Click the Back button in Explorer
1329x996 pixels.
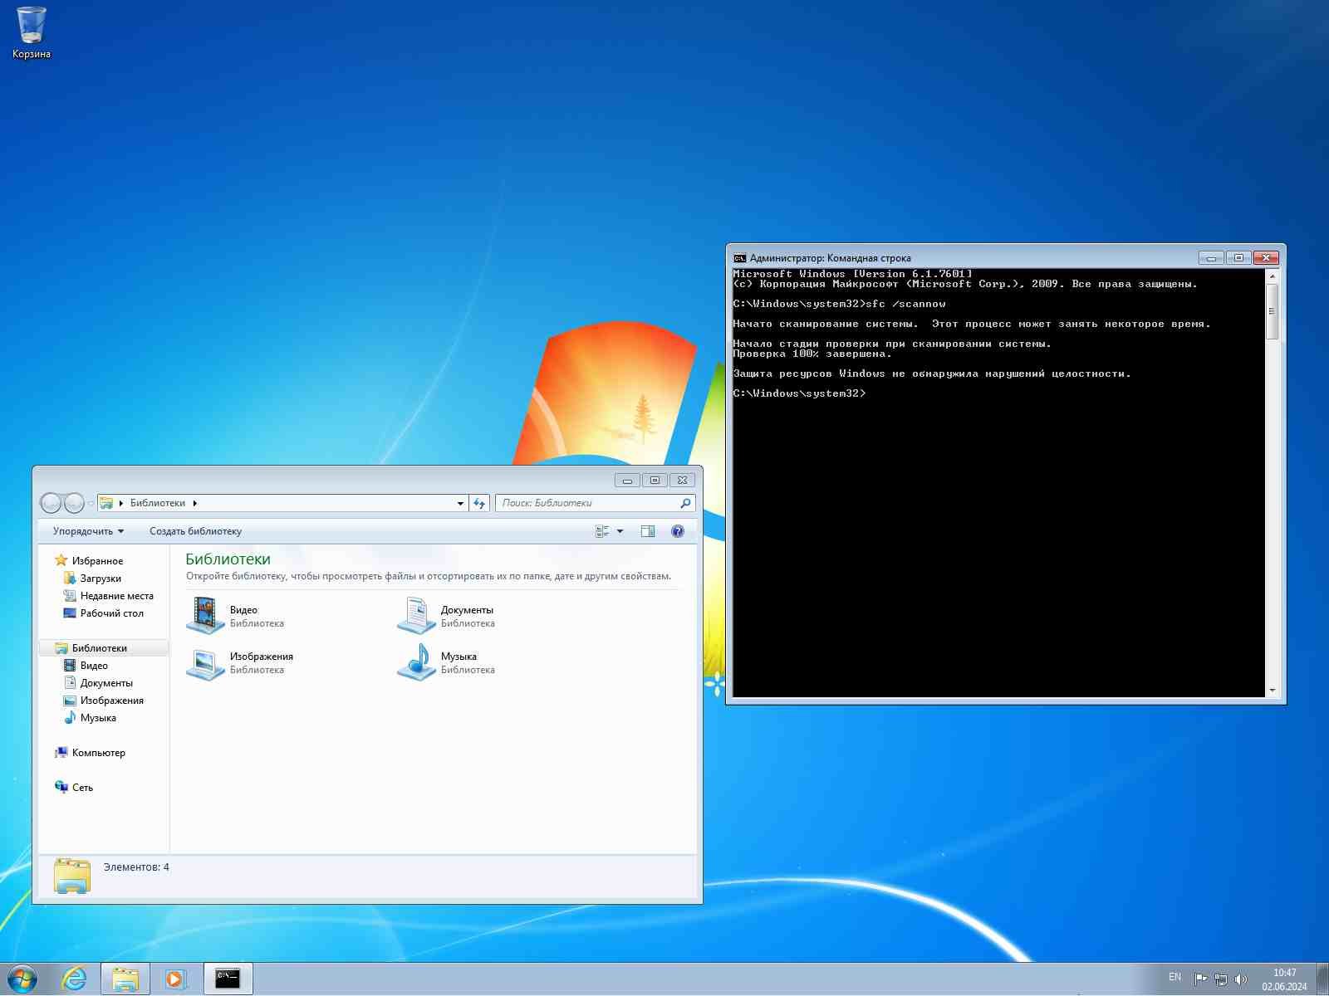coord(51,503)
